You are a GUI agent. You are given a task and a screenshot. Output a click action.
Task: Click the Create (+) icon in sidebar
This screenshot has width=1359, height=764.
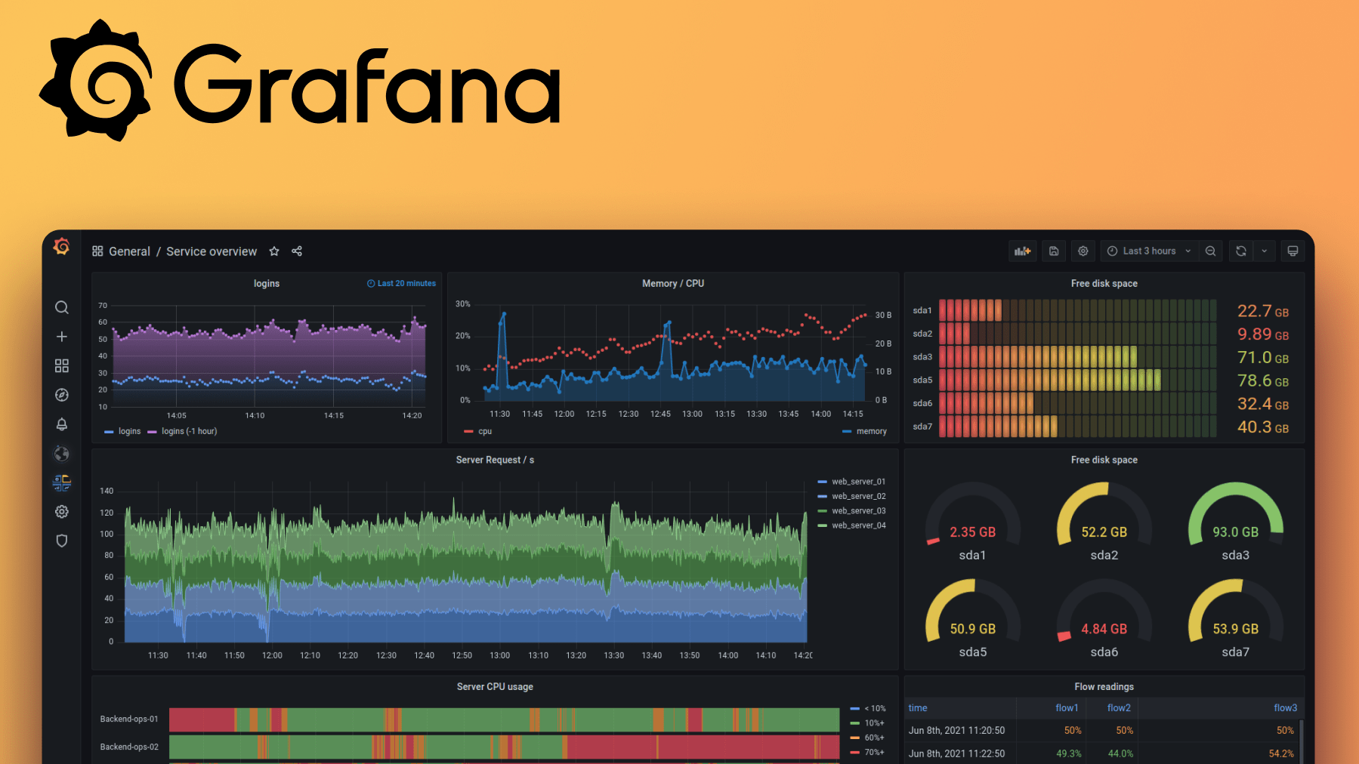pos(61,337)
